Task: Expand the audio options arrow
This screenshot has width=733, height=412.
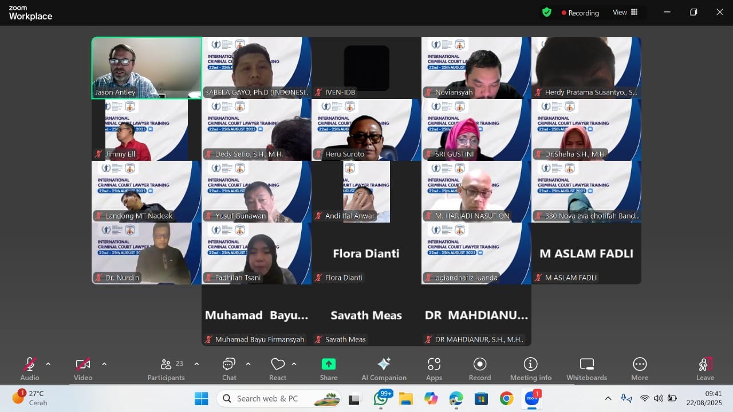Action: pyautogui.click(x=48, y=364)
